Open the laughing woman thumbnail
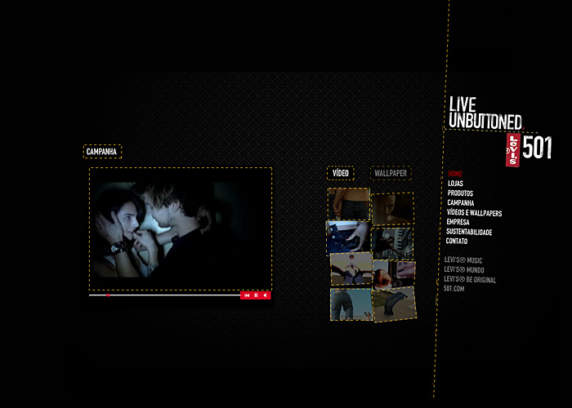 click(x=394, y=274)
